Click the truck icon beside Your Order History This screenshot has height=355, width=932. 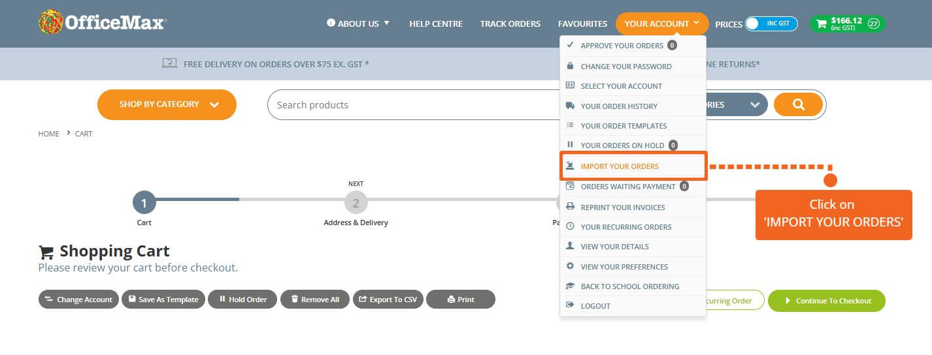570,106
